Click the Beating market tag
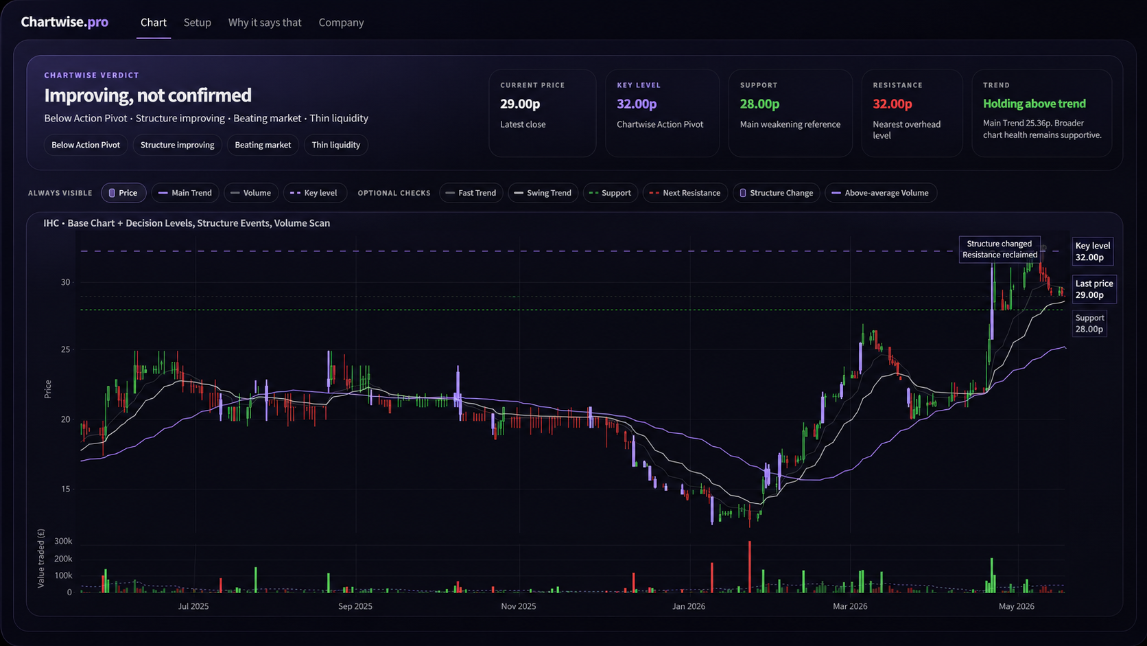This screenshot has height=646, width=1147. 263,145
